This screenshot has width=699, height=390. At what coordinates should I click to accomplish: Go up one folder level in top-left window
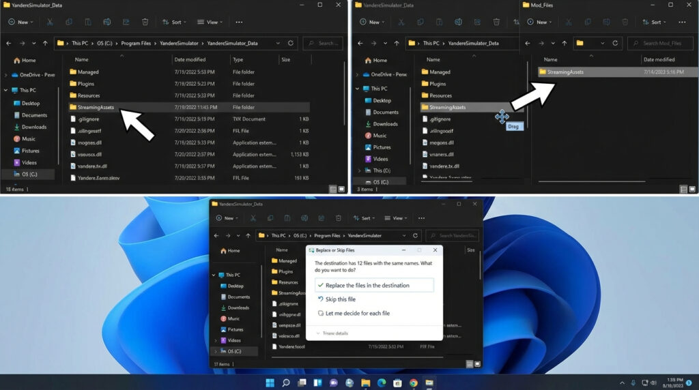tap(45, 43)
